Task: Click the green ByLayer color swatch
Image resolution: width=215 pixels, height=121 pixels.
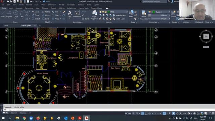Action: 154,12
